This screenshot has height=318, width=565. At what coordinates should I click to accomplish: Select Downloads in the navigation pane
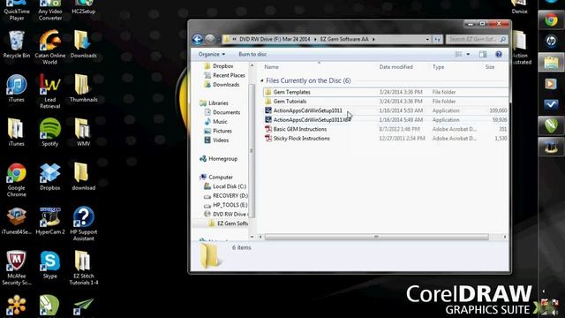coord(226,85)
